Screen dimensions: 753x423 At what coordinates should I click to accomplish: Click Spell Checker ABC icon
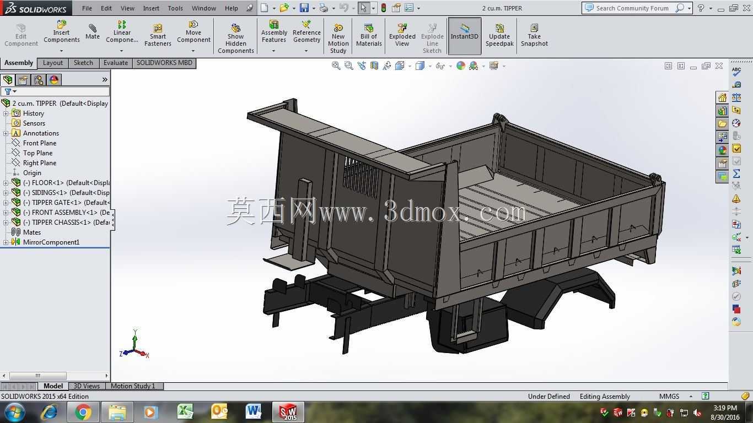[x=736, y=71]
